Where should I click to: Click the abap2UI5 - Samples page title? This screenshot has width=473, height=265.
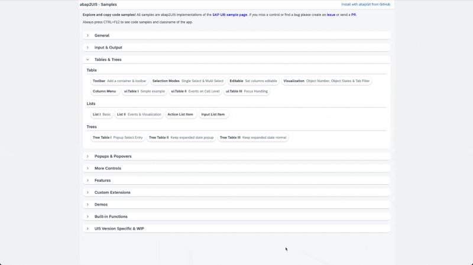[98, 5]
